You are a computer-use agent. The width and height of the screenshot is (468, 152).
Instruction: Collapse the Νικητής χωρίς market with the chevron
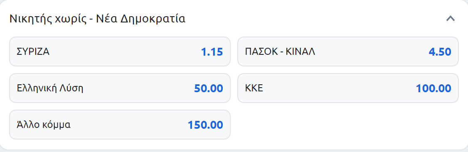point(451,19)
